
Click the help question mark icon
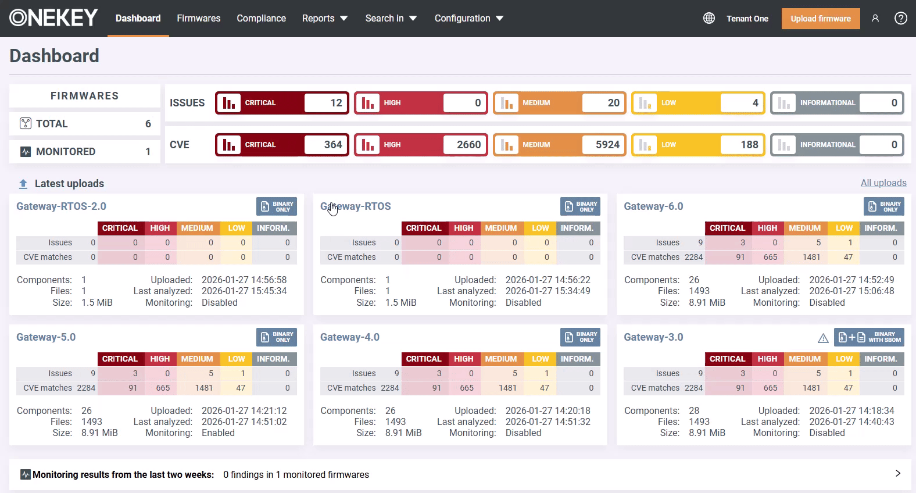point(900,19)
